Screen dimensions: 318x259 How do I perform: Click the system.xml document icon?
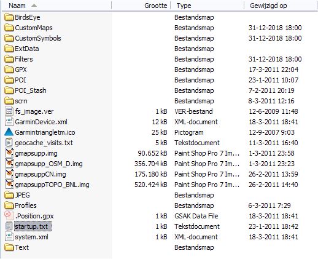pyautogui.click(x=9, y=237)
